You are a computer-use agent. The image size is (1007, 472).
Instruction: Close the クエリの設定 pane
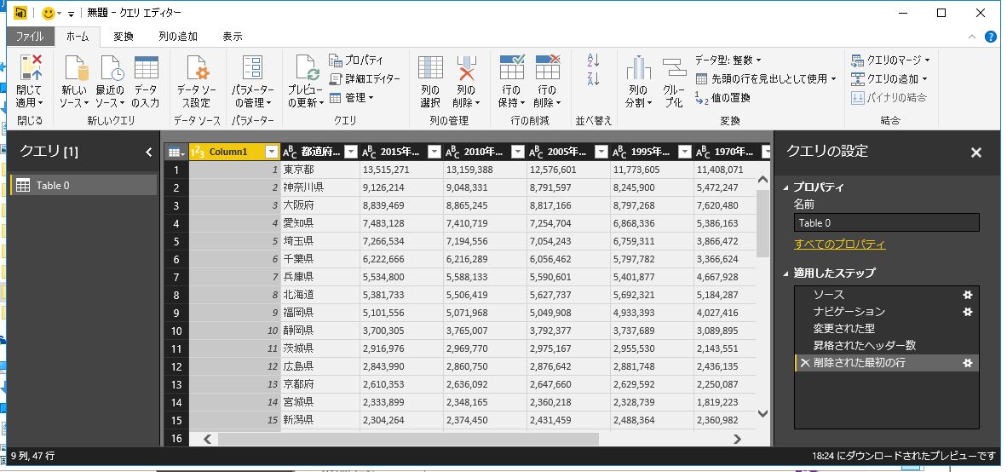(976, 153)
